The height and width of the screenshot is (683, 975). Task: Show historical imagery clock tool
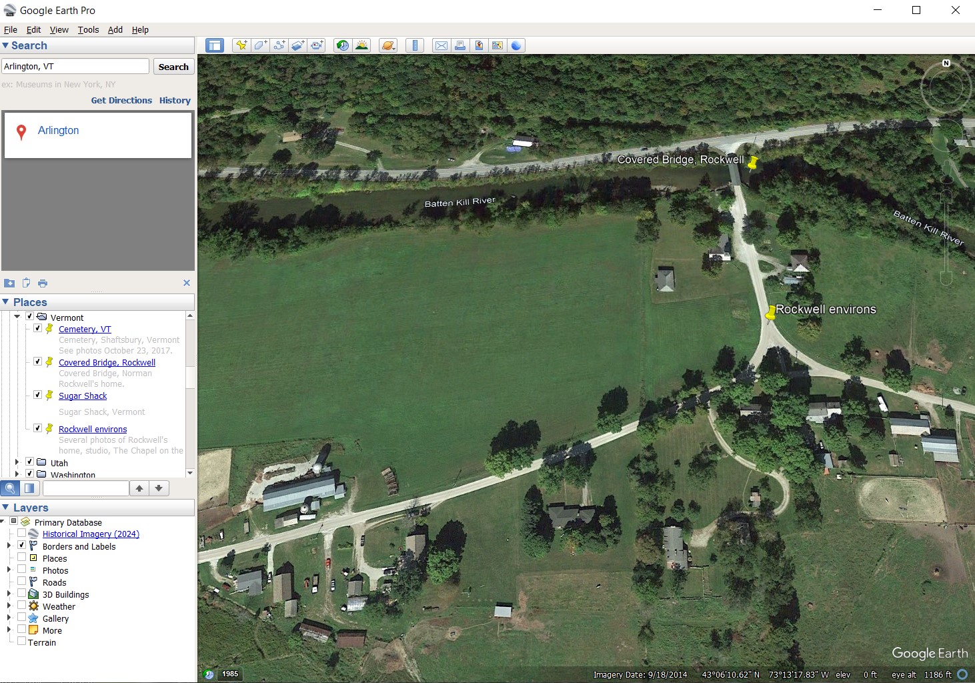(343, 45)
